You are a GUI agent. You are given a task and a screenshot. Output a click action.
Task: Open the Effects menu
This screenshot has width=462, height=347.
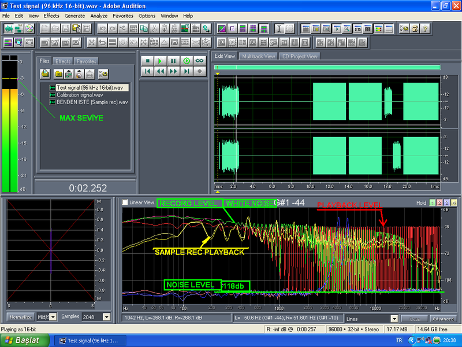[x=51, y=16]
